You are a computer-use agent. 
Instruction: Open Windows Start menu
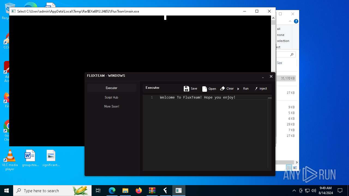(x=7, y=191)
